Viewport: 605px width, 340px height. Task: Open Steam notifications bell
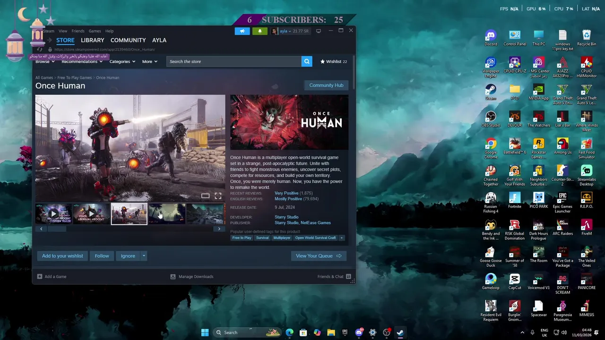259,31
